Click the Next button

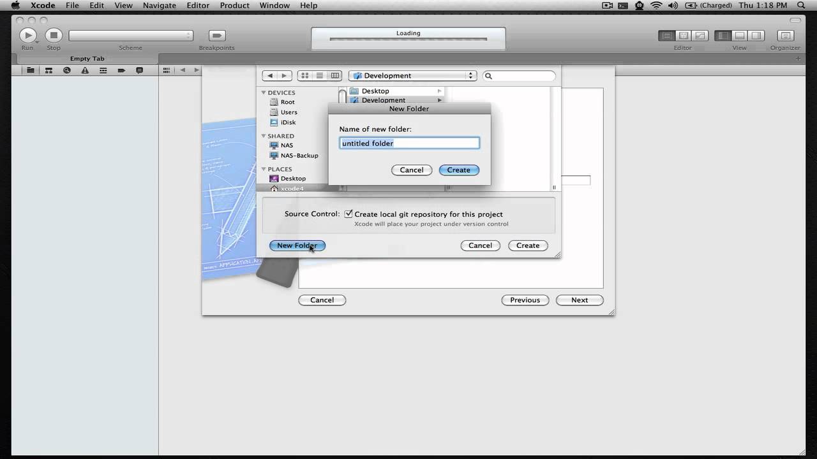coord(580,300)
